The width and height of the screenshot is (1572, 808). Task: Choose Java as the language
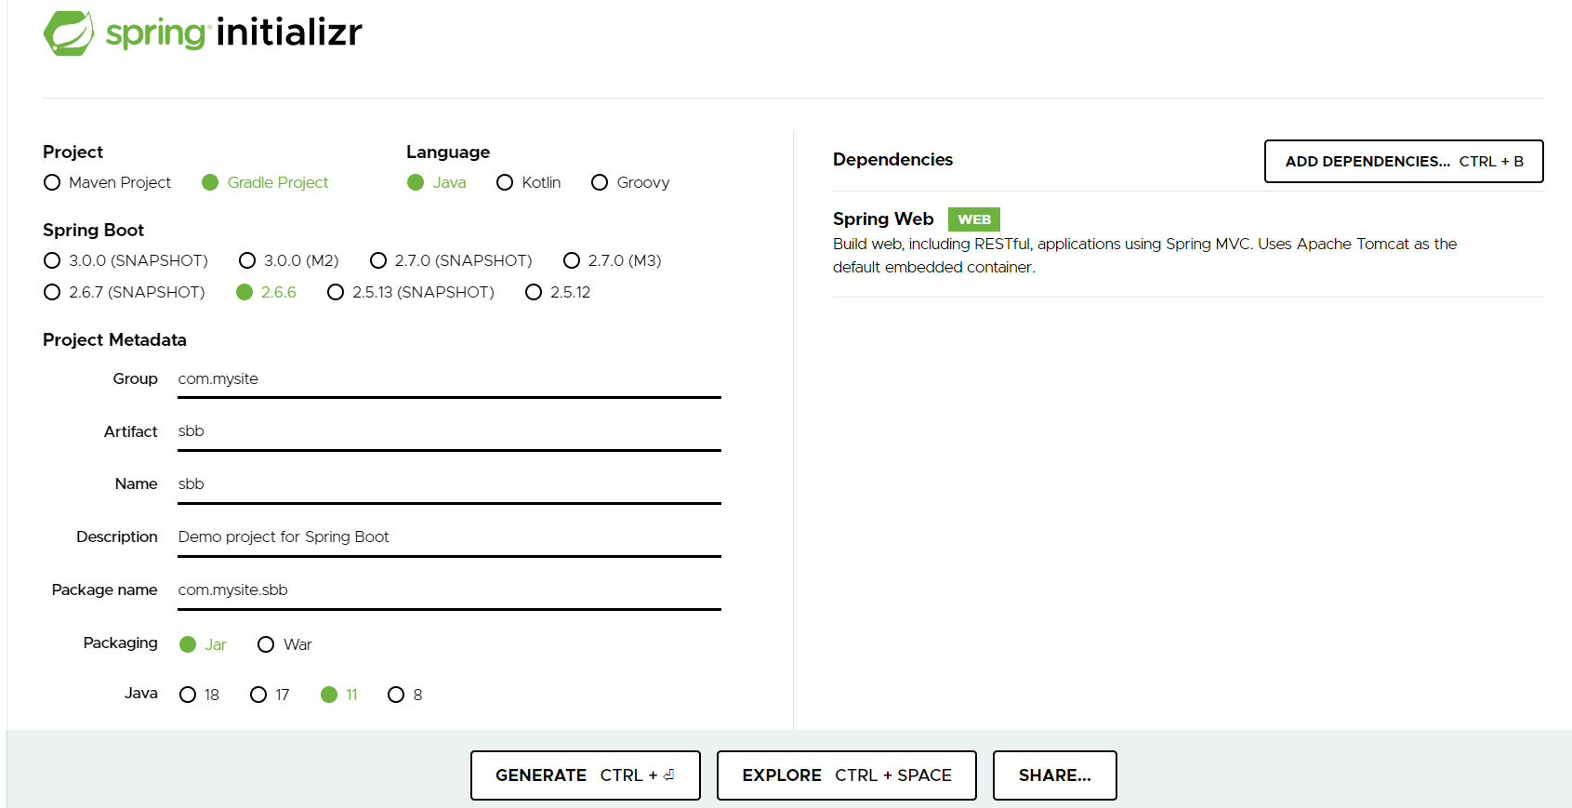(x=437, y=182)
